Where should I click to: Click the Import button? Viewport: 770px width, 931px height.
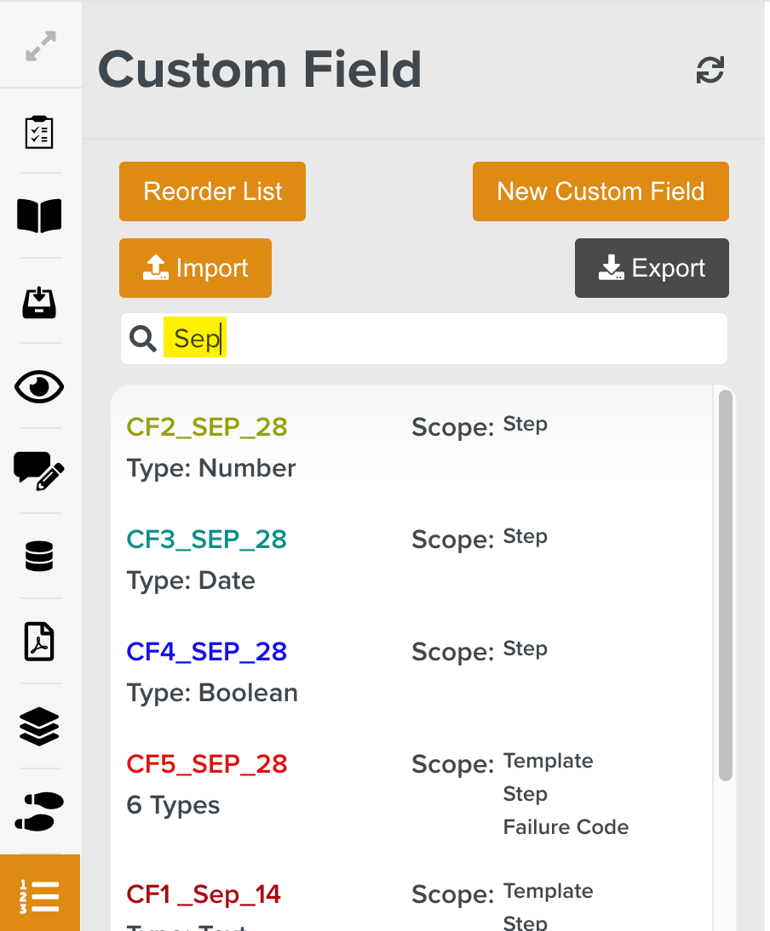click(x=195, y=268)
